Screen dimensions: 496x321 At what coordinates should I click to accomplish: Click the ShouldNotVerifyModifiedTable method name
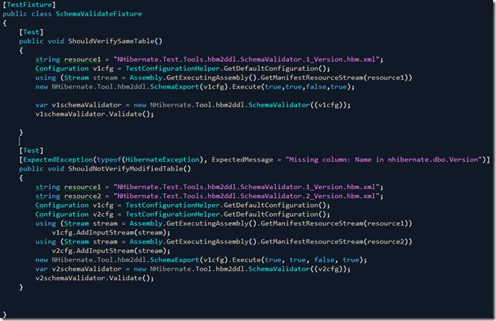(125, 169)
